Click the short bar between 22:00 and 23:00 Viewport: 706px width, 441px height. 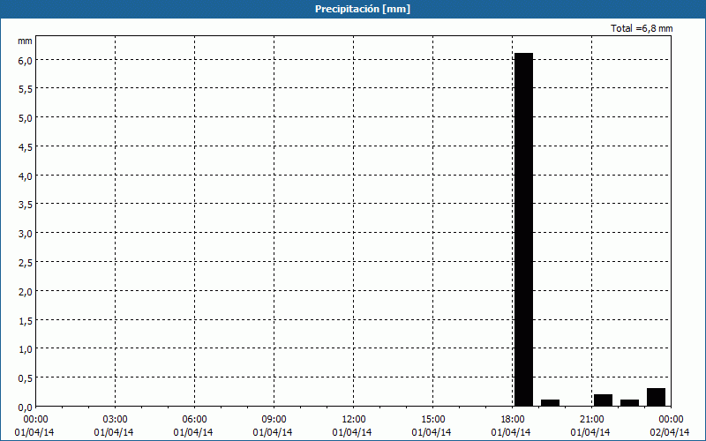point(629,403)
